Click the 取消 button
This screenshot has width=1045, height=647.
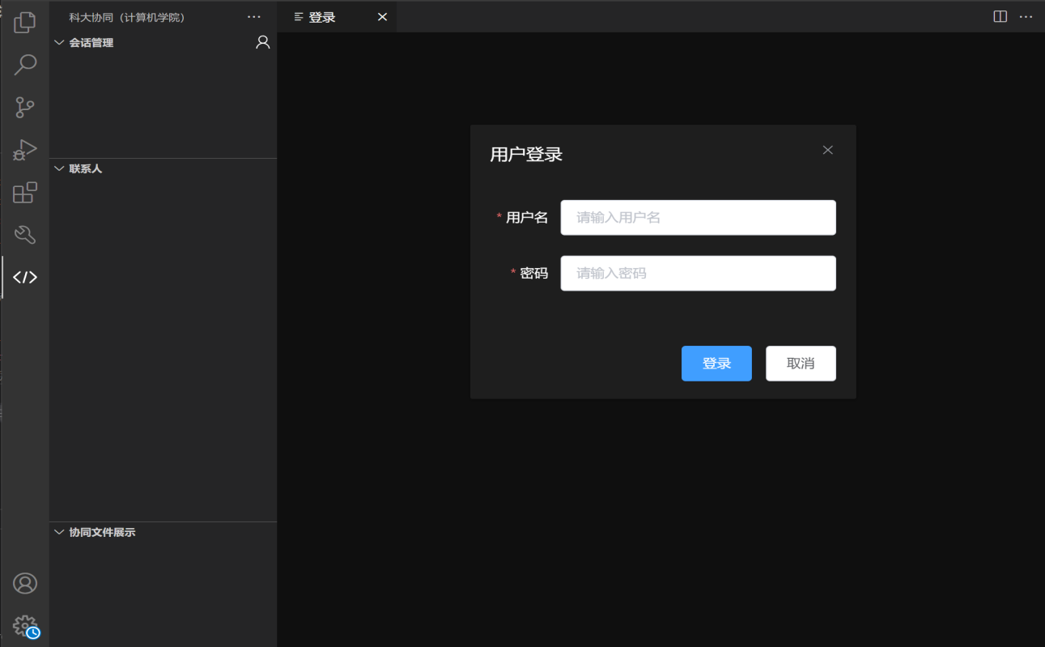pos(801,364)
